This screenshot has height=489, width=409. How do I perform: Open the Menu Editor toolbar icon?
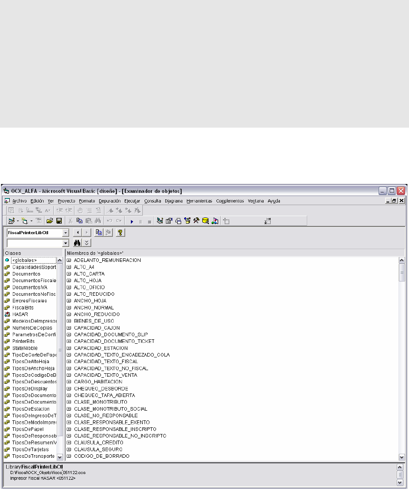39,221
